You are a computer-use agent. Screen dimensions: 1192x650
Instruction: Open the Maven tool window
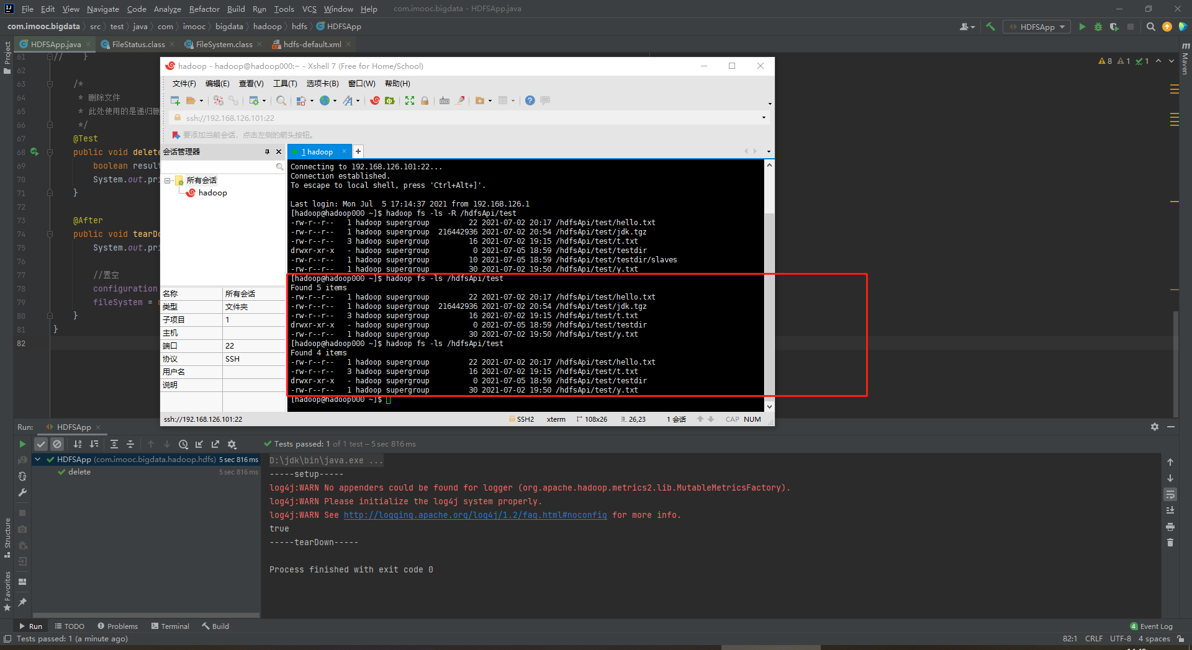coord(1185,60)
